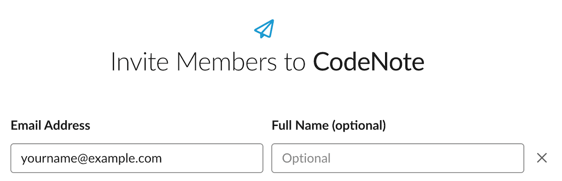
Task: Click the blue paper plane icon
Action: click(x=264, y=29)
